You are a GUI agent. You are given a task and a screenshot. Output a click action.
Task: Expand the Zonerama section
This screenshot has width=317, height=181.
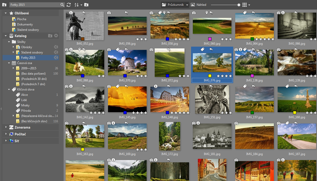pyautogui.click(x=6, y=127)
